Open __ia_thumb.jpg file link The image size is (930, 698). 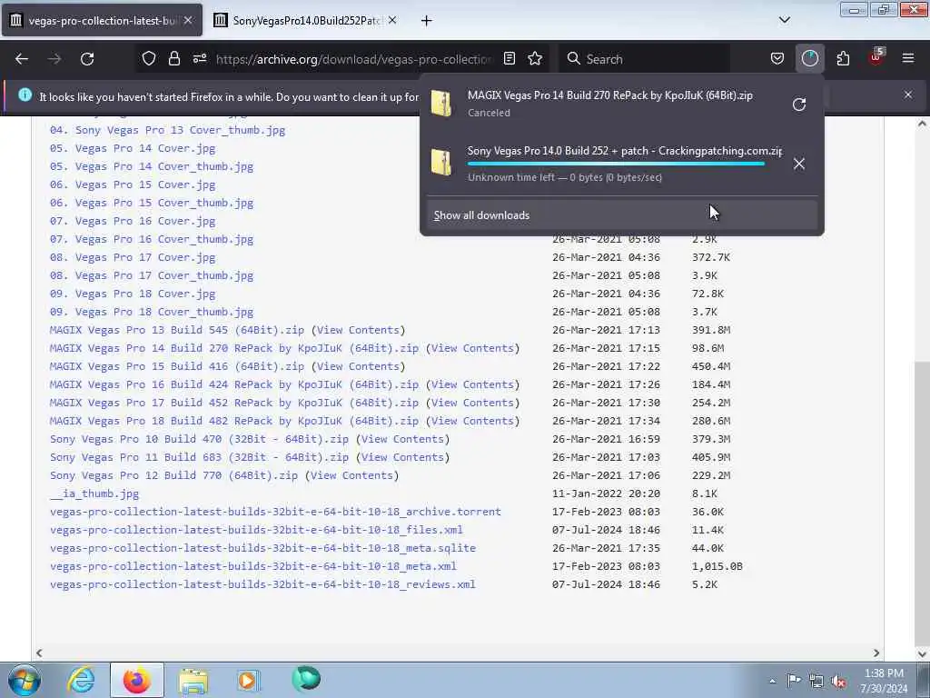click(94, 494)
